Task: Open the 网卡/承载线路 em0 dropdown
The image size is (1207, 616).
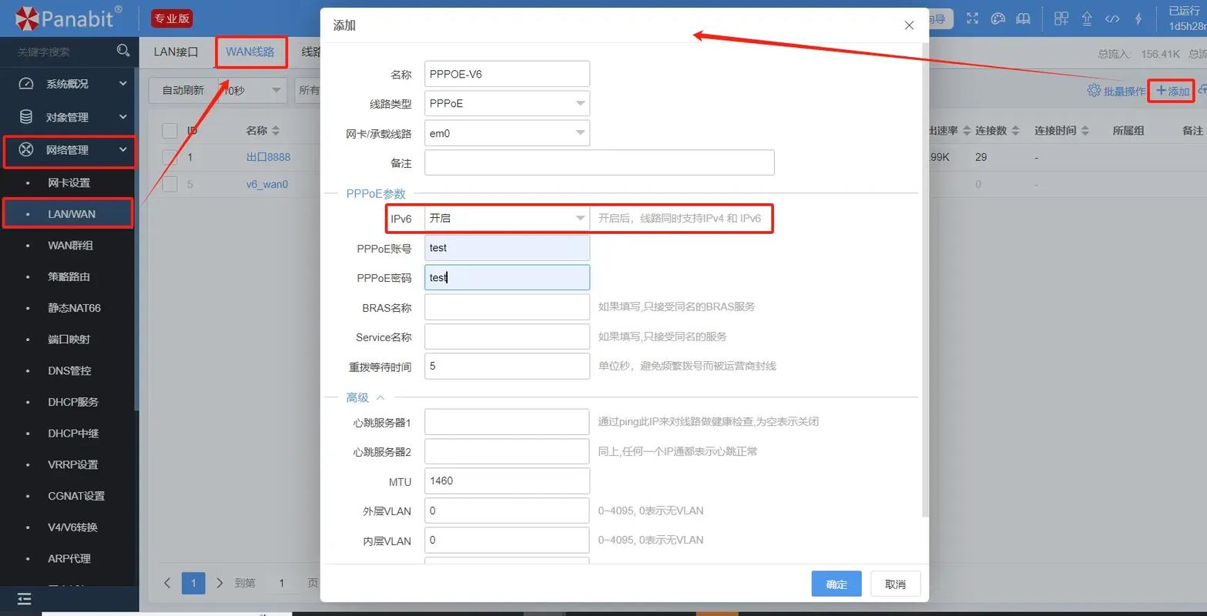Action: (x=507, y=133)
